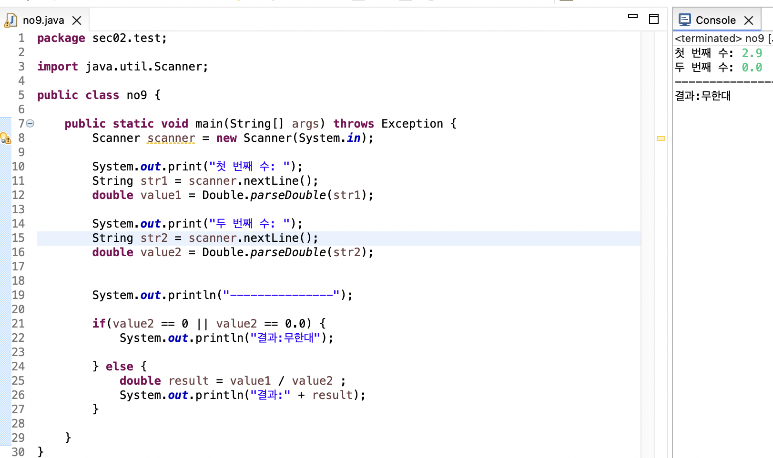The image size is (773, 458).
Task: Click the import keyword on line 3
Action: 58,67
